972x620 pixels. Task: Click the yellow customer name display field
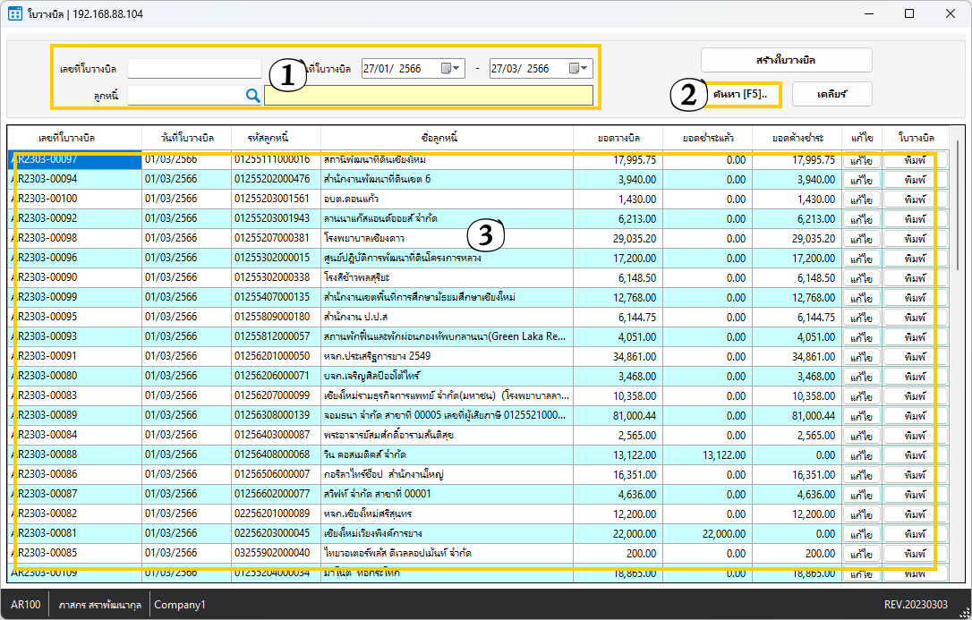pyautogui.click(x=428, y=96)
